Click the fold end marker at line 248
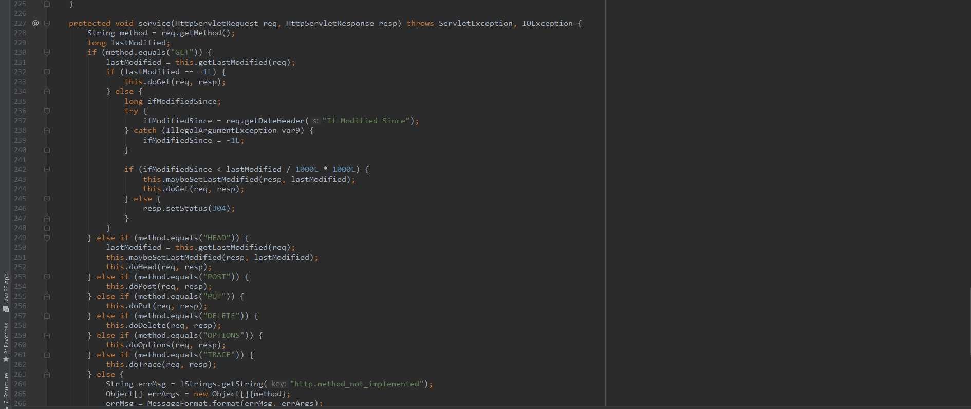The image size is (971, 409). point(47,228)
